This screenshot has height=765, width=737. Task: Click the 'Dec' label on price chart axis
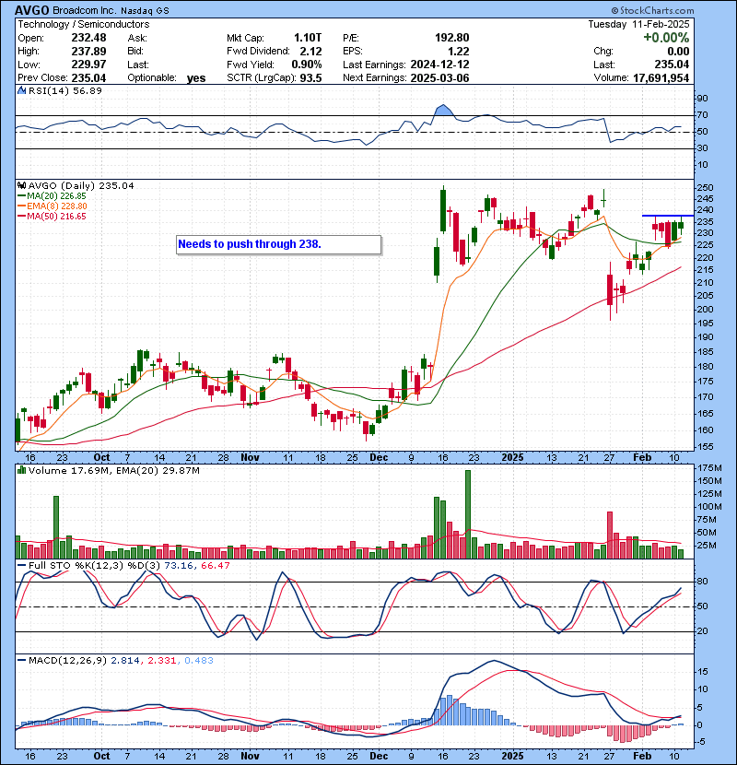click(x=379, y=458)
